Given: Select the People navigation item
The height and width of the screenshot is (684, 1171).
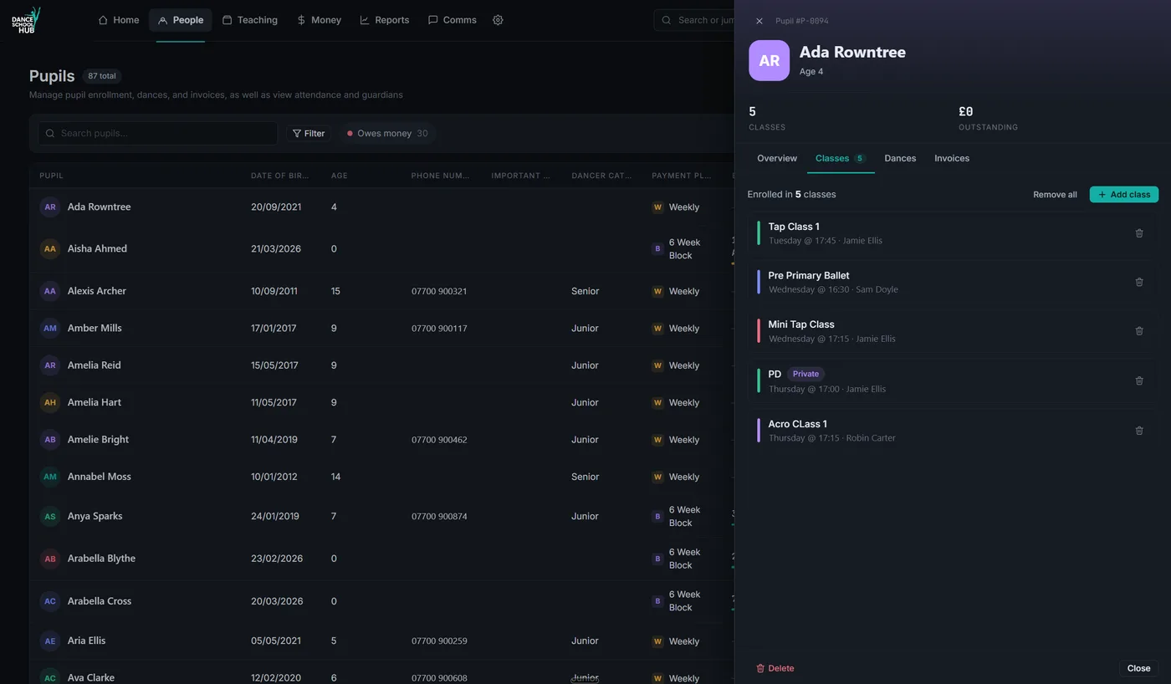Looking at the screenshot, I should click(x=181, y=20).
